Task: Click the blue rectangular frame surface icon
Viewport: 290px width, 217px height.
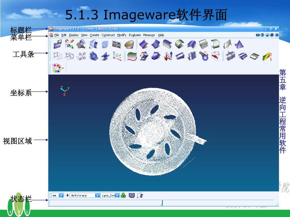Action: [x=180, y=56]
